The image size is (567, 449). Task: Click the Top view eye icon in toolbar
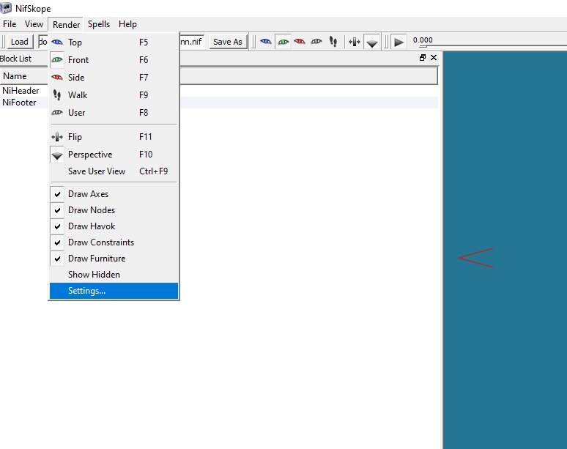tap(266, 42)
